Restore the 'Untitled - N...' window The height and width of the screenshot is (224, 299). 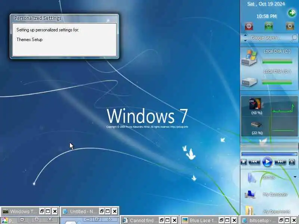point(102,211)
